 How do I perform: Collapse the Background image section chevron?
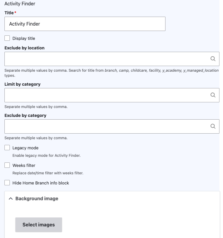[x=11, y=198]
